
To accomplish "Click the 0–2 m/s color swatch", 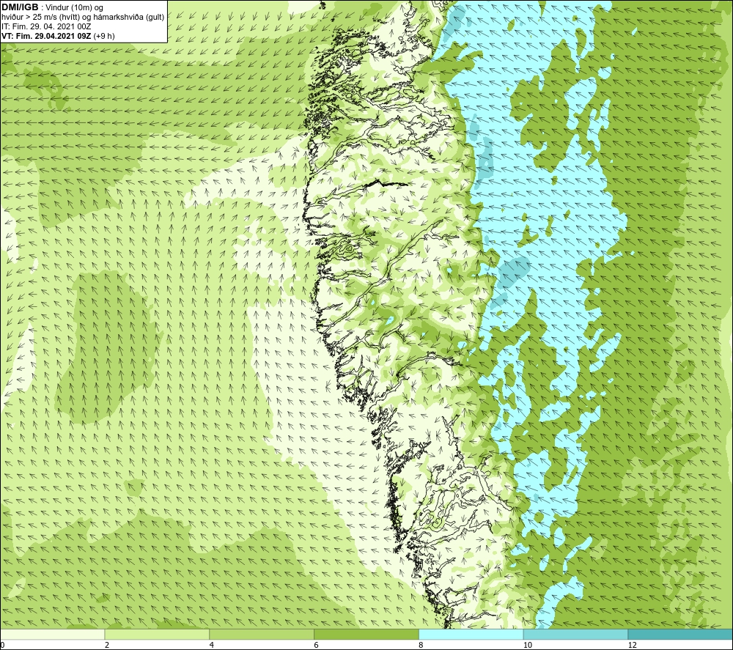I will pos(52,634).
